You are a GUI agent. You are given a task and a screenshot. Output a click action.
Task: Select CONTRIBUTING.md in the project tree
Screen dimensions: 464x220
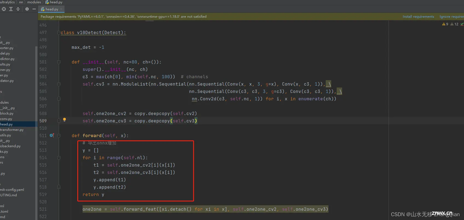tap(8, 195)
